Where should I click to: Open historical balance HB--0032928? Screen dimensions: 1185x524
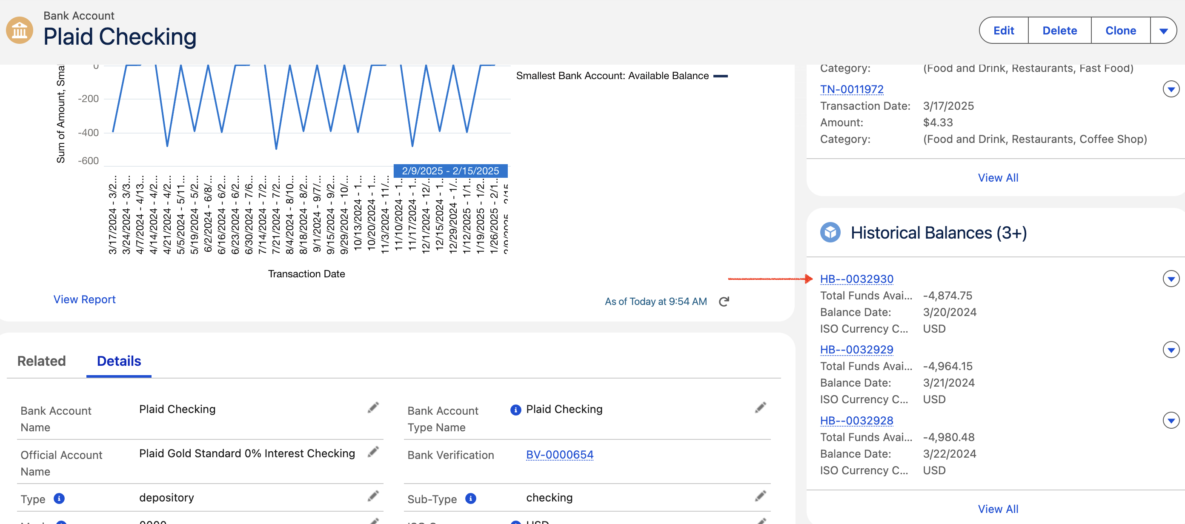[856, 421]
